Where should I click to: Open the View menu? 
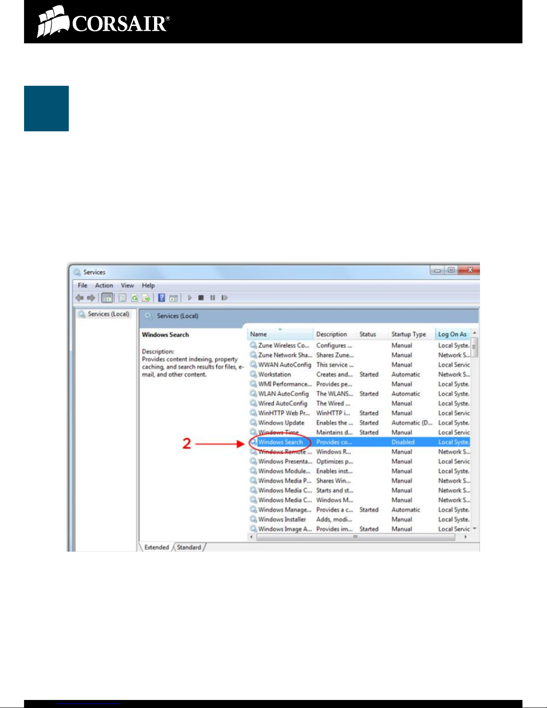pyautogui.click(x=127, y=285)
